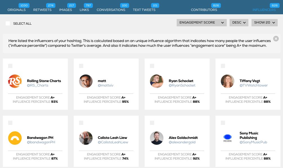Image resolution: width=283 pixels, height=168 pixels.
Task: Click Bandwagon PH's 87% influence percentile
Action: [55, 158]
